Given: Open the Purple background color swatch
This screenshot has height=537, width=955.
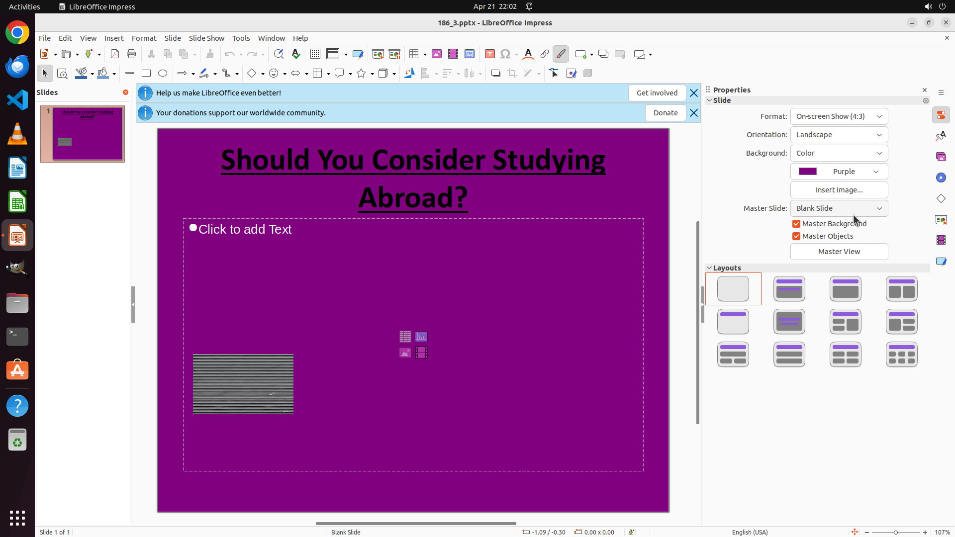Looking at the screenshot, I should (839, 172).
